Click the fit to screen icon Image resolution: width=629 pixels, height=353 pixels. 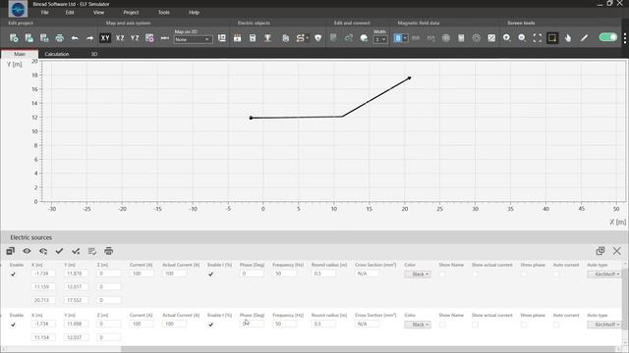[538, 38]
